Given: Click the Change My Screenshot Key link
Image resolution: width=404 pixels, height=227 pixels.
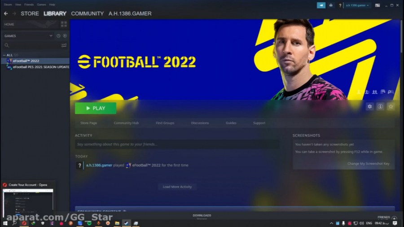Looking at the screenshot, I should click(368, 164).
